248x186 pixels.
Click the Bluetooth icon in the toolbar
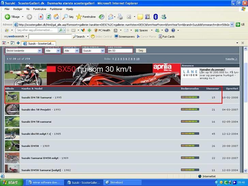pos(155,17)
